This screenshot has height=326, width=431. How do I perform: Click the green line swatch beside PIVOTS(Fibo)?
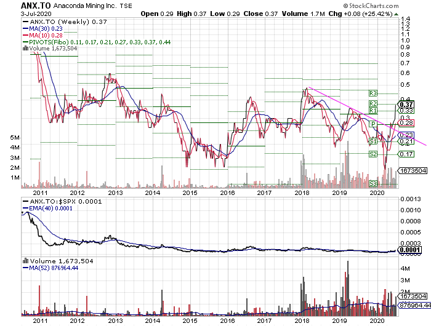tap(26, 42)
